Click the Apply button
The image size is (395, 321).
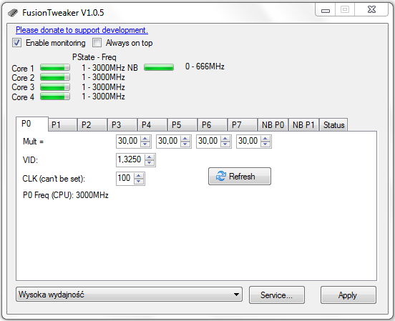coord(348,295)
